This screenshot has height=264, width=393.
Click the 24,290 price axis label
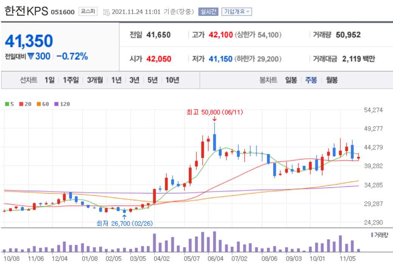[373, 223]
